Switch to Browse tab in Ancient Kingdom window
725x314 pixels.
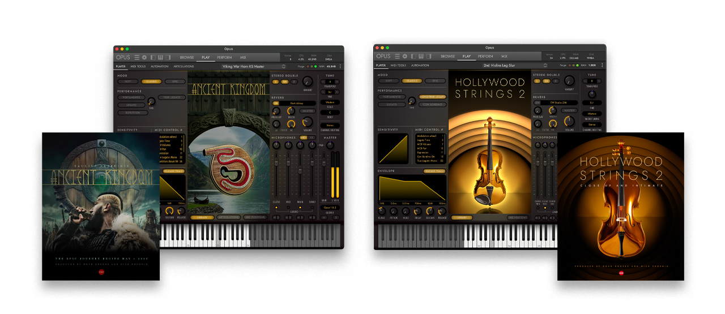[x=187, y=57]
